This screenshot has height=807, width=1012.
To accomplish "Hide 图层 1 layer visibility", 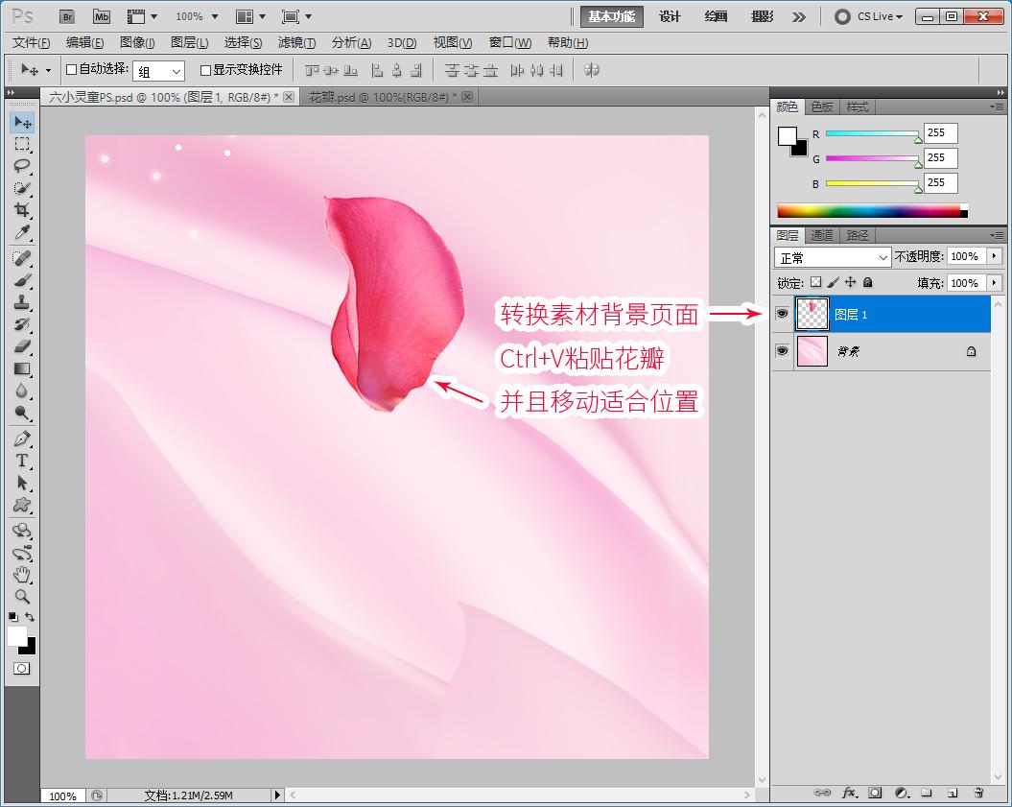I will [782, 314].
